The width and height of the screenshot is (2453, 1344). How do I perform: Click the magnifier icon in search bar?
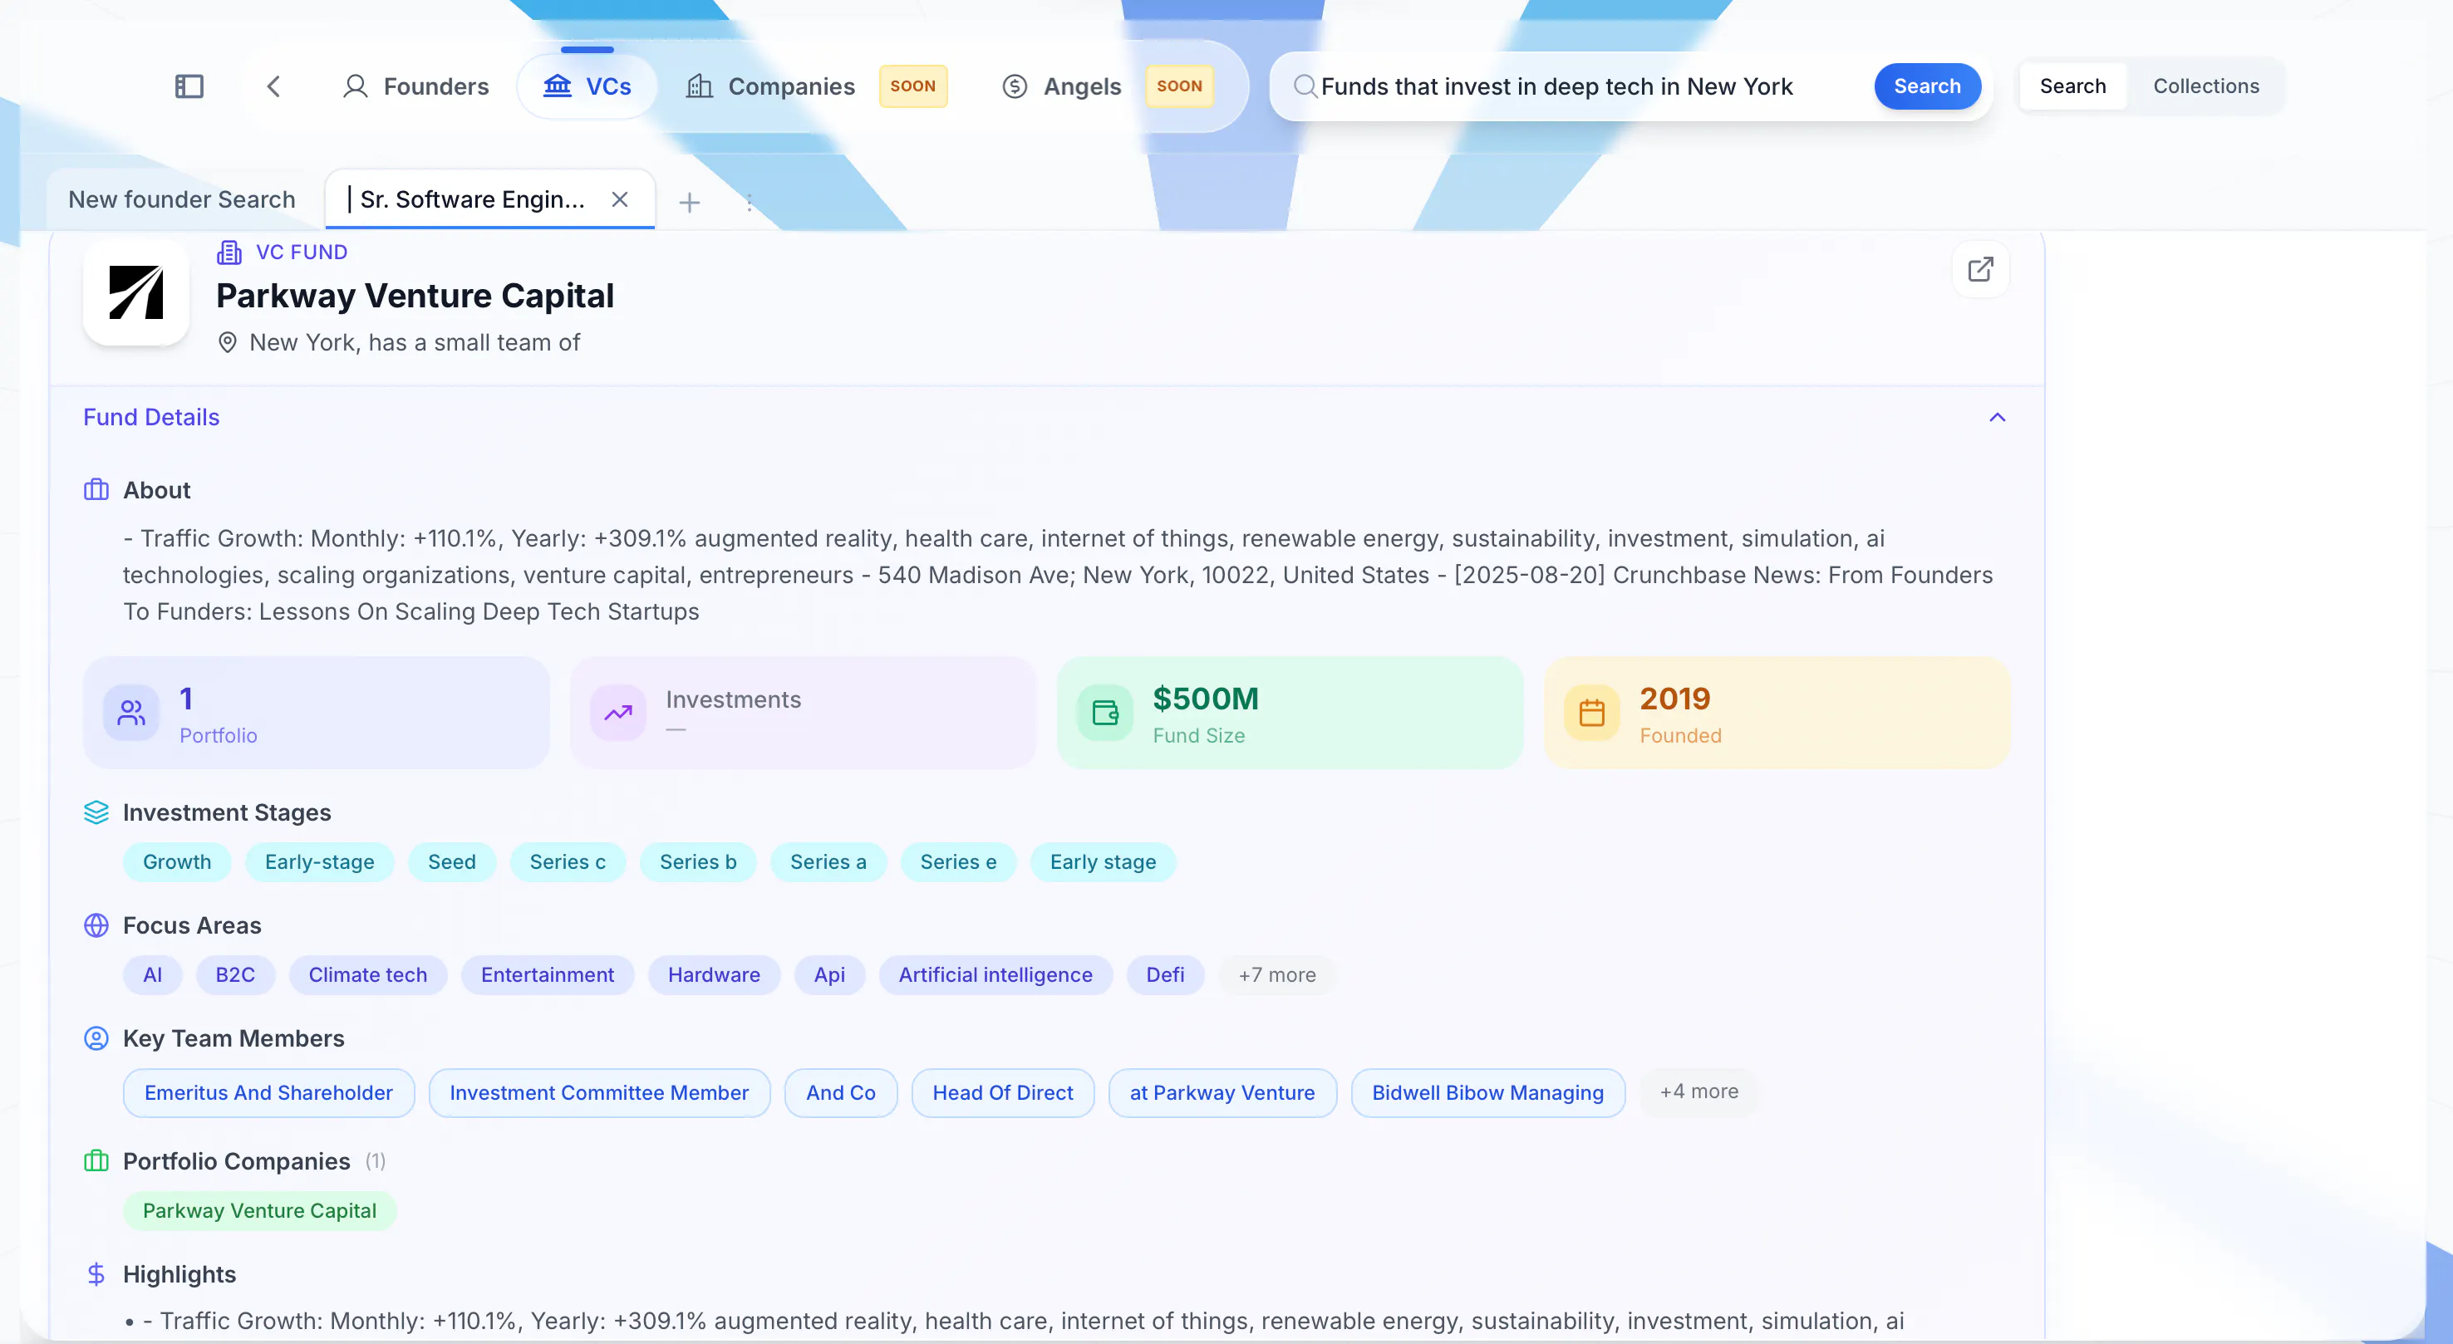point(1305,86)
